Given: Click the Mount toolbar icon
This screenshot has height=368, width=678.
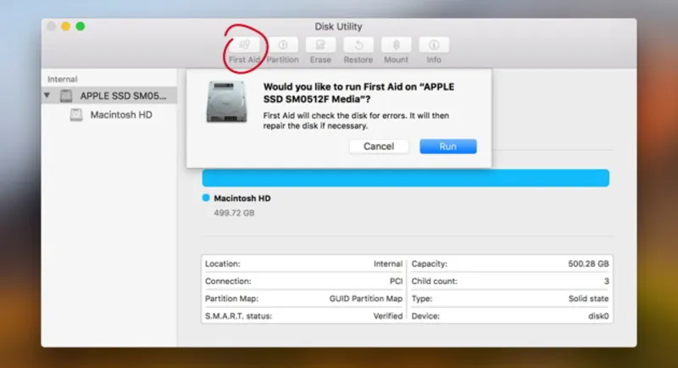Looking at the screenshot, I should [396, 45].
